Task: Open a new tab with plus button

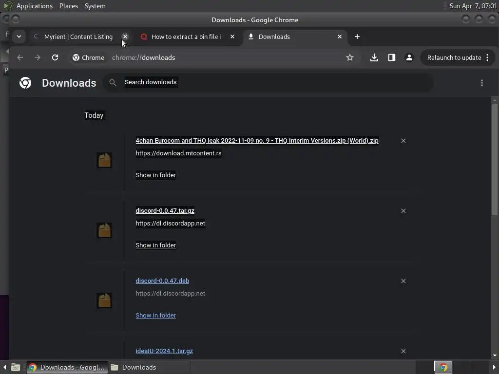Action: tap(357, 37)
